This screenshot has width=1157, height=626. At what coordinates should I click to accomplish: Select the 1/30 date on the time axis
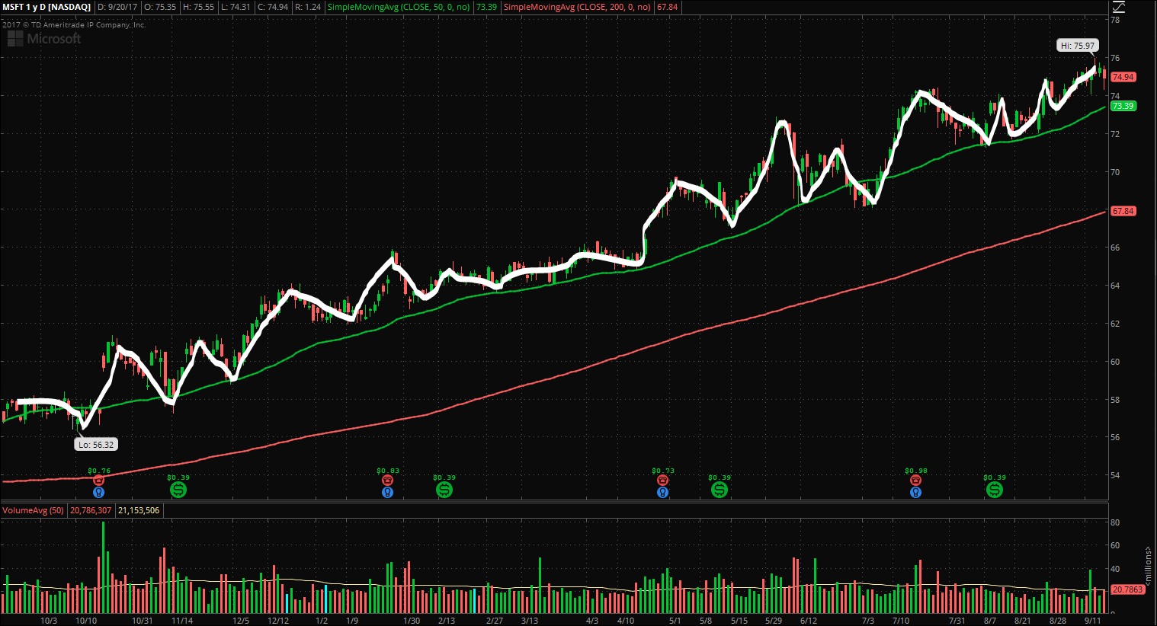click(412, 621)
